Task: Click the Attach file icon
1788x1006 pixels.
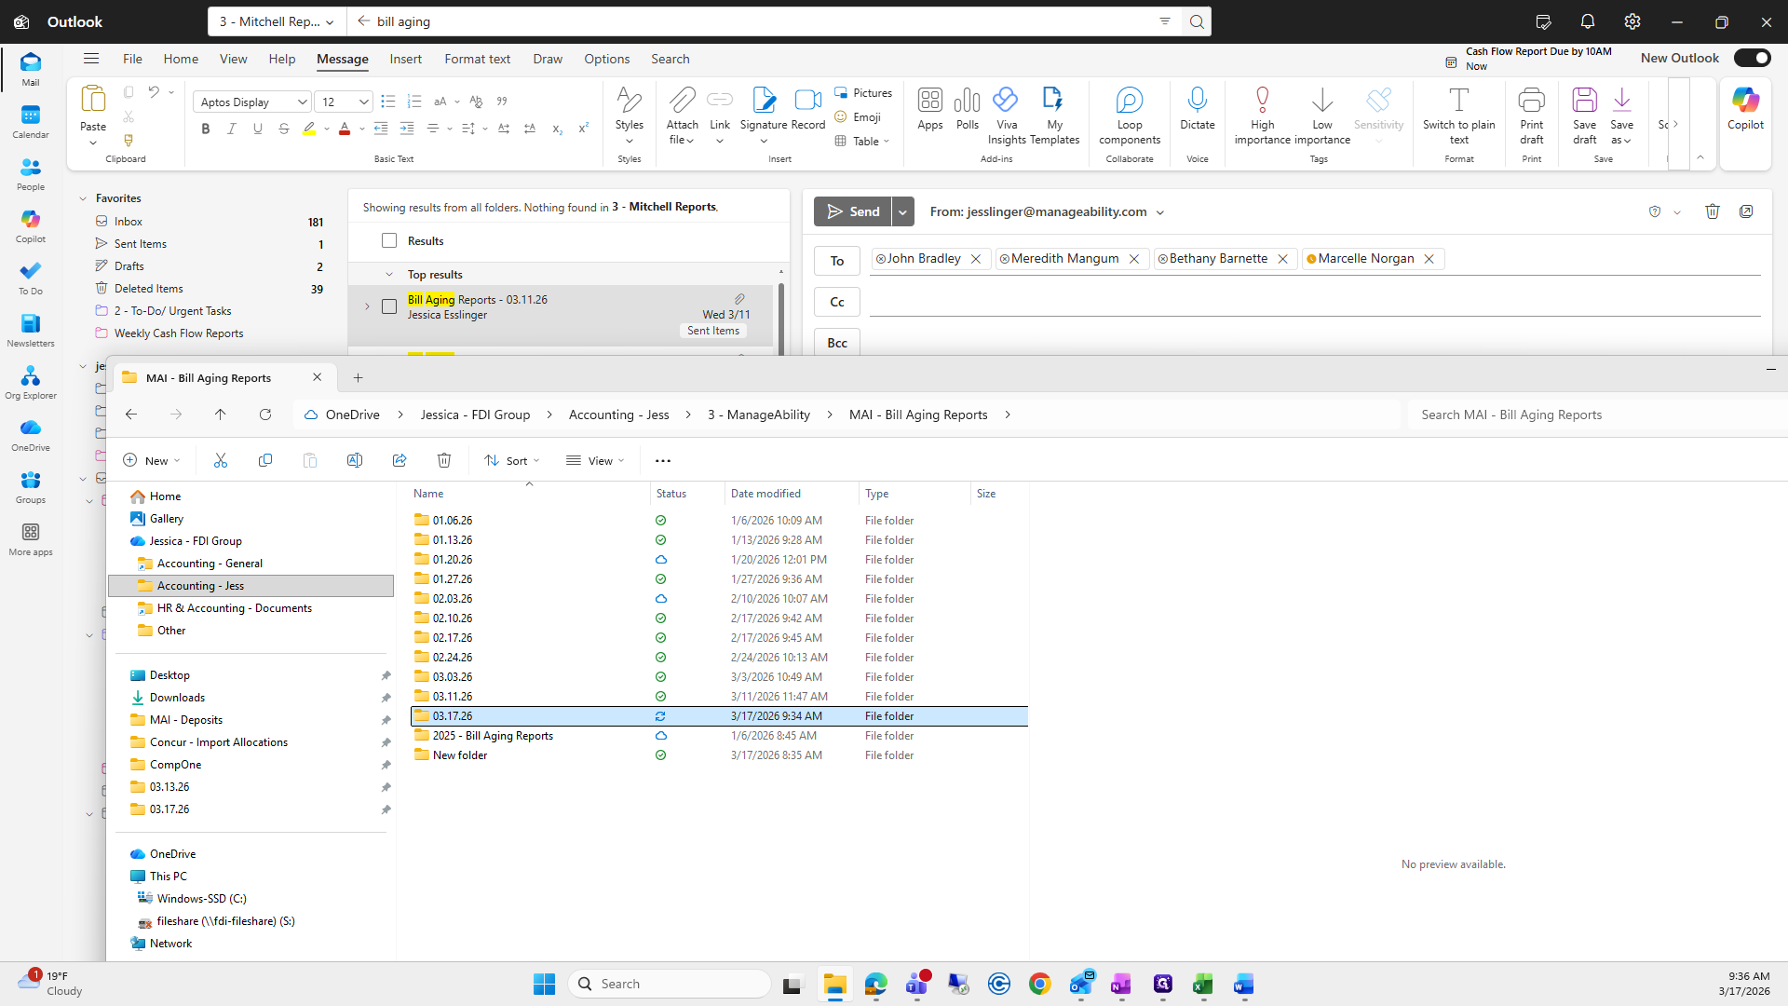Action: point(682,101)
